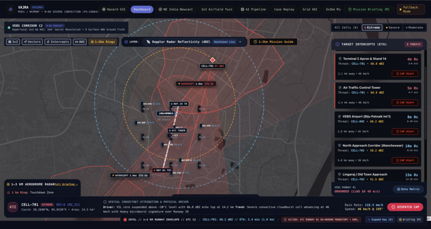Open the 3x3 Airfield Twin tab
The width and height of the screenshot is (431, 229).
[x=217, y=9]
